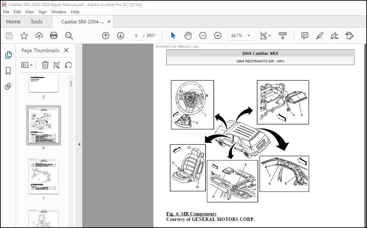Go to the next page with the down arrow
This screenshot has height=228, width=367.
(121, 36)
